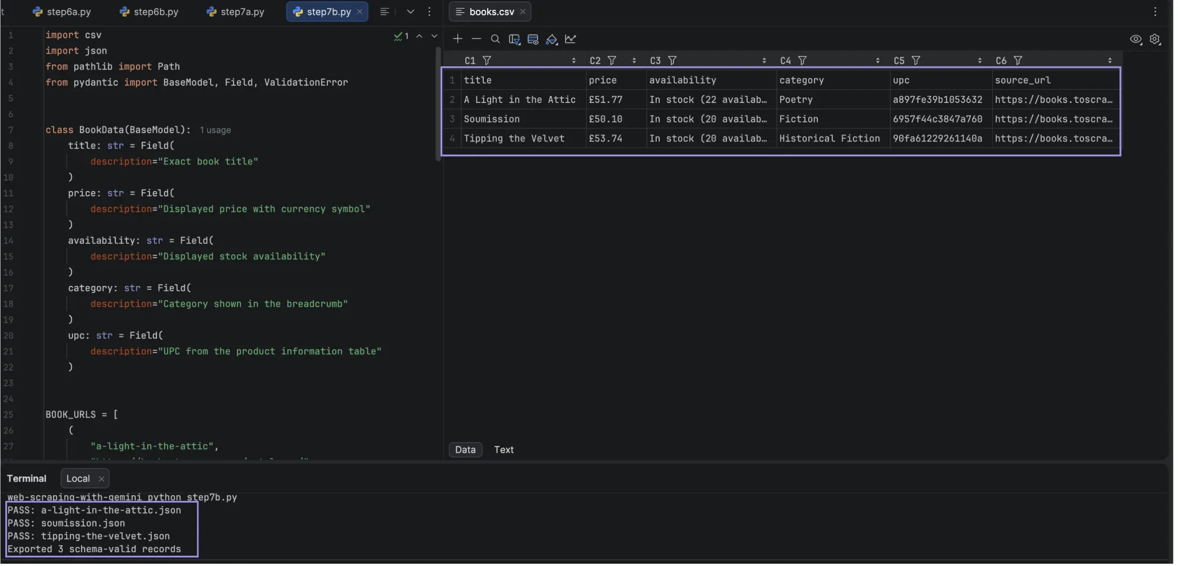Switch to the step7a.py tab
Viewport: 1178px width, 566px height.
[x=235, y=12]
